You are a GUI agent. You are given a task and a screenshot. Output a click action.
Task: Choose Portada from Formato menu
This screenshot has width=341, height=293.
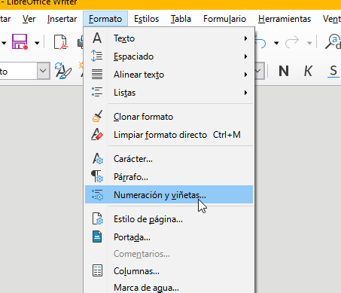tap(169, 237)
